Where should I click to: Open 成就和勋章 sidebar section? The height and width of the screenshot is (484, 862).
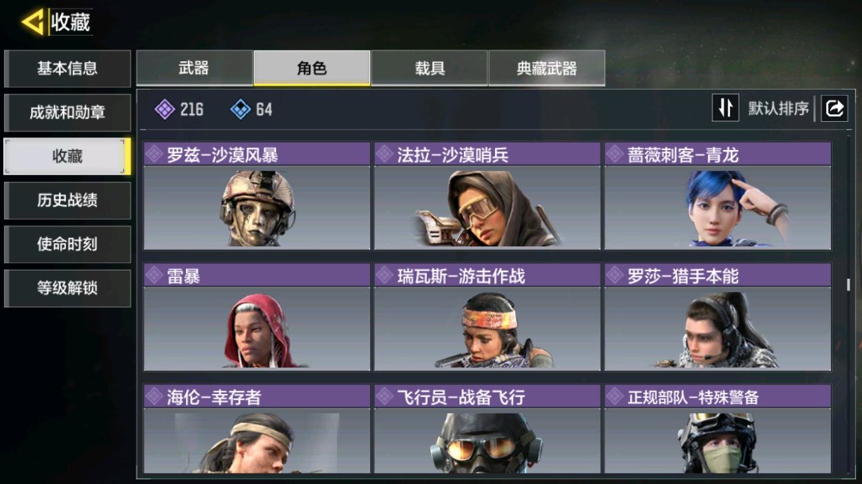[67, 112]
